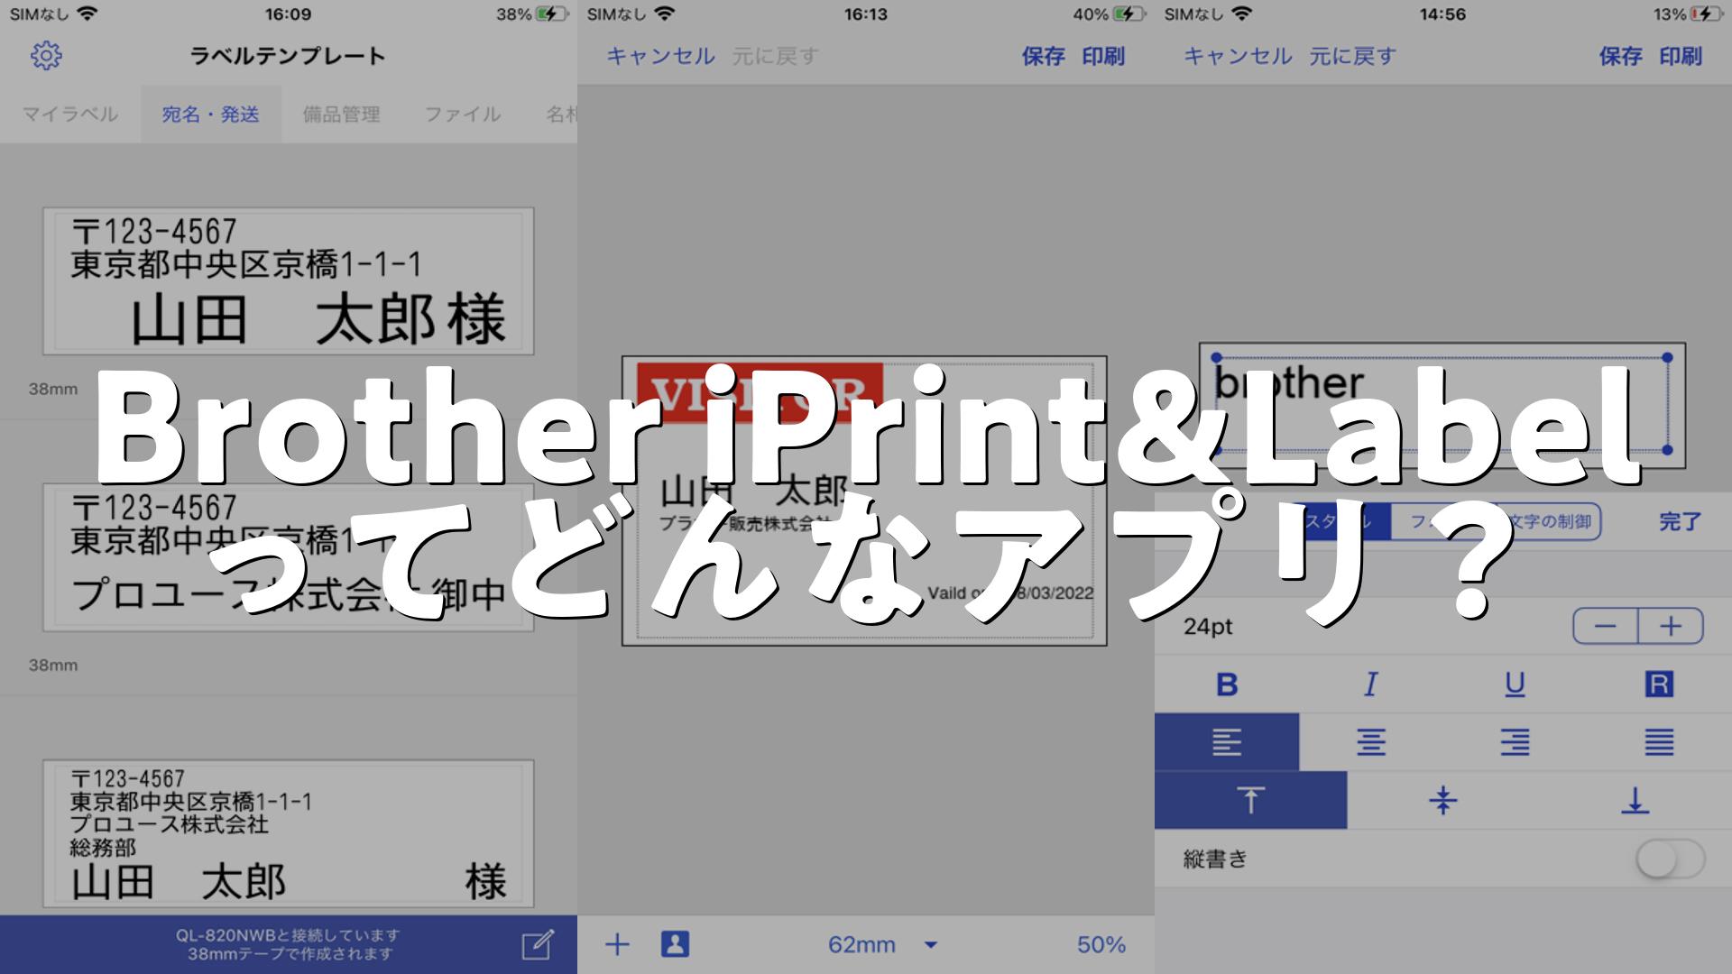Open the ファイル tab
The height and width of the screenshot is (974, 1732).
(463, 115)
